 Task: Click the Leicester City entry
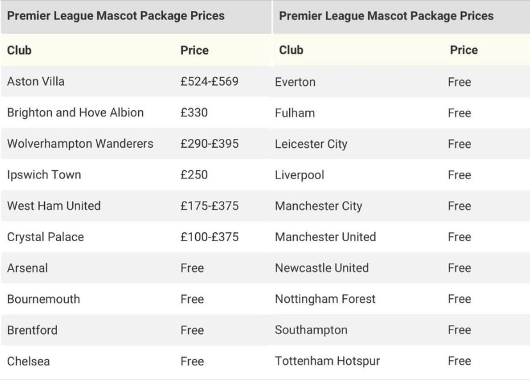311,144
